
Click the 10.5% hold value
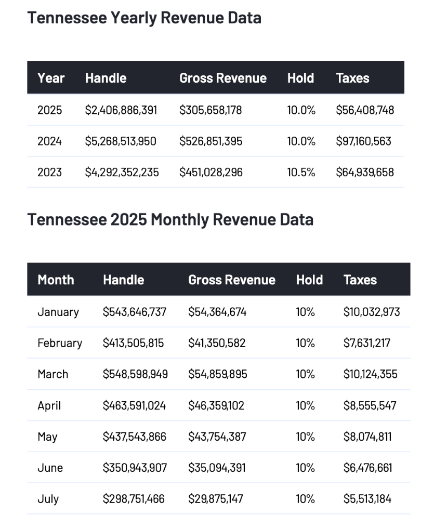coord(301,172)
